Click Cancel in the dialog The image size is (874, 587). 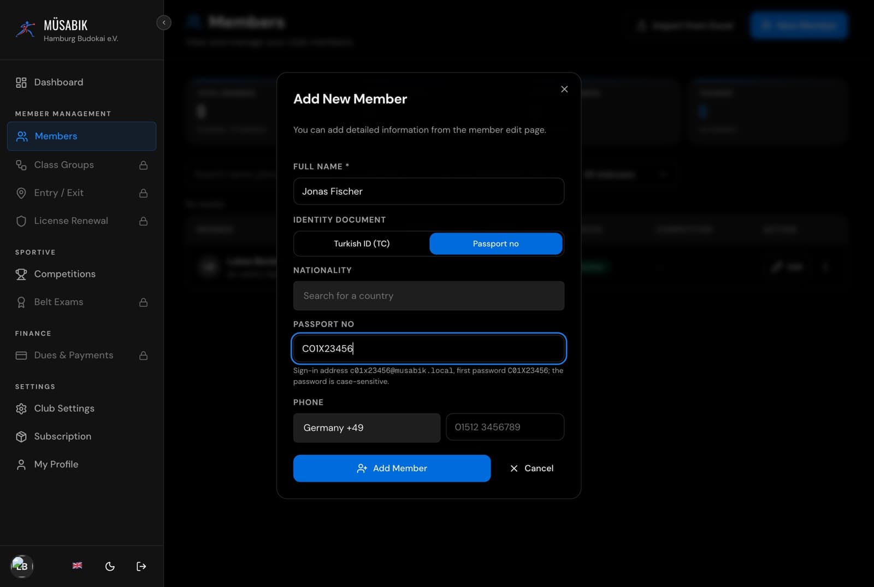(532, 469)
